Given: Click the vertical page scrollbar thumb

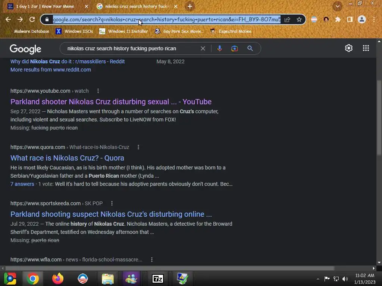Looking at the screenshot, I should (x=379, y=117).
